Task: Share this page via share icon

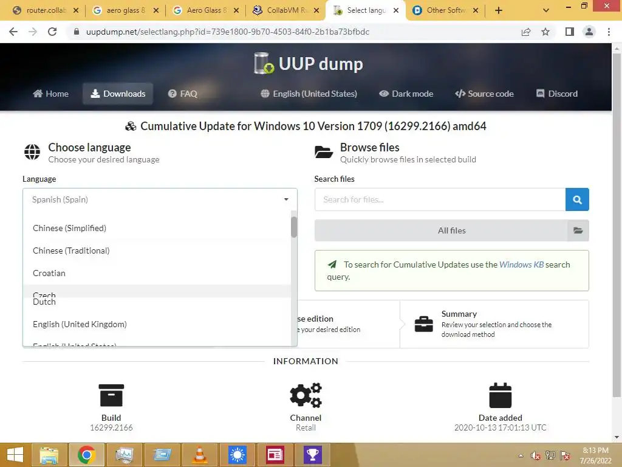Action: [x=526, y=32]
